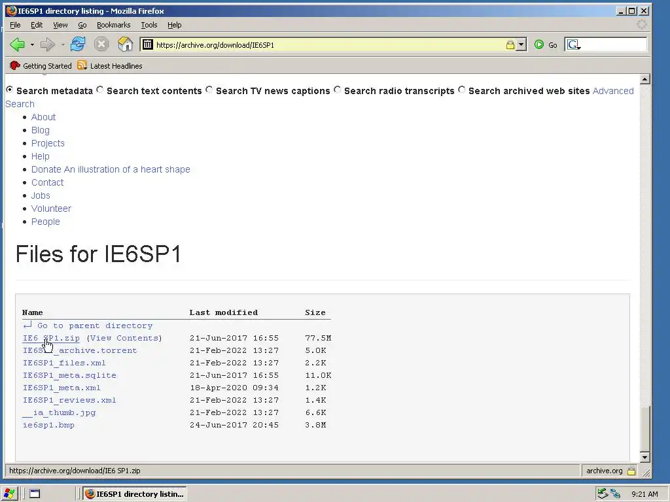Open the People link
The height and width of the screenshot is (502, 670).
45,222
